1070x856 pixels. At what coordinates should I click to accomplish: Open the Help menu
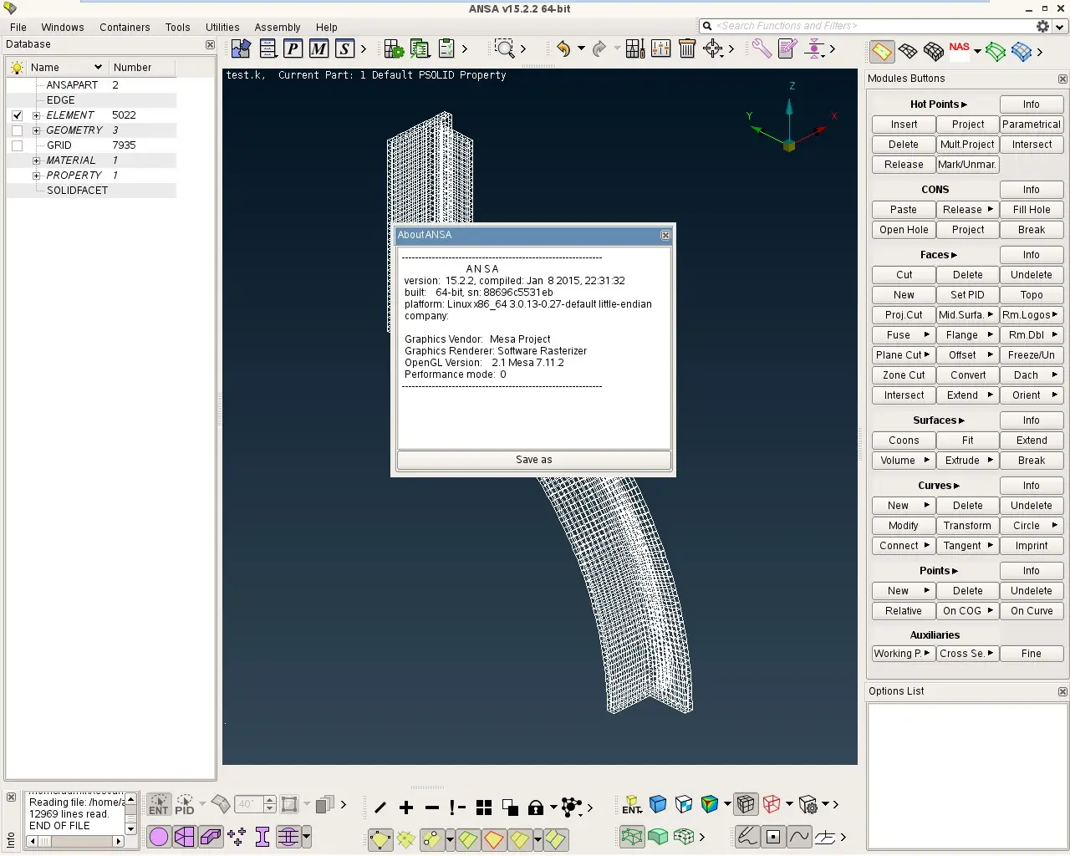pyautogui.click(x=327, y=28)
